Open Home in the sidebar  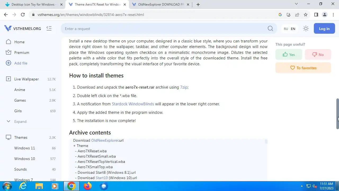click(x=19, y=42)
